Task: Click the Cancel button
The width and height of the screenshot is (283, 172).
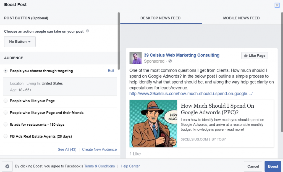Action: pos(253,166)
